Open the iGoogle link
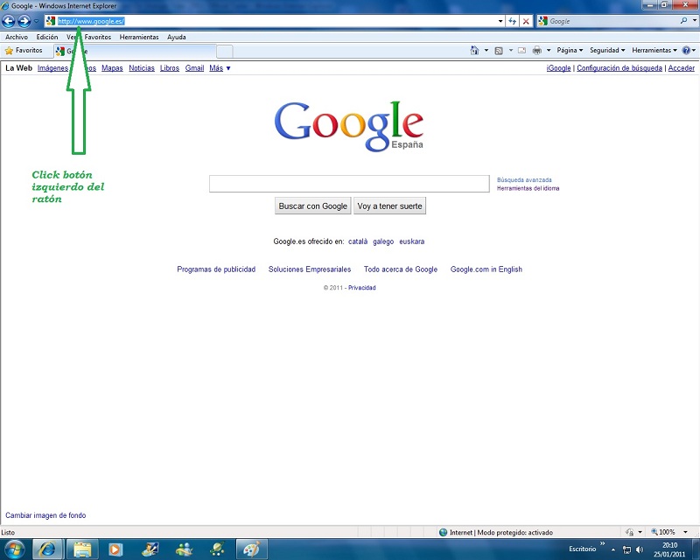Image resolution: width=700 pixels, height=560 pixels. tap(558, 68)
